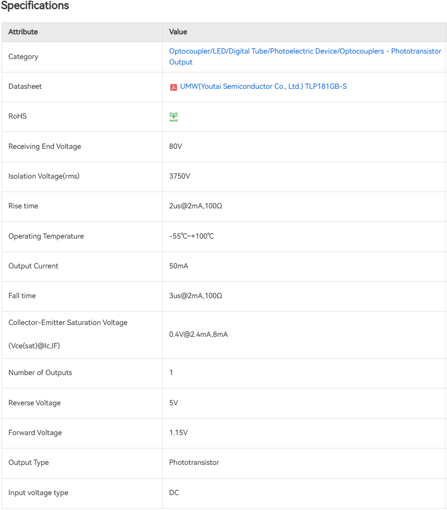Image resolution: width=447 pixels, height=510 pixels.
Task: Select the 80V receiving end voltage value
Action: click(176, 146)
